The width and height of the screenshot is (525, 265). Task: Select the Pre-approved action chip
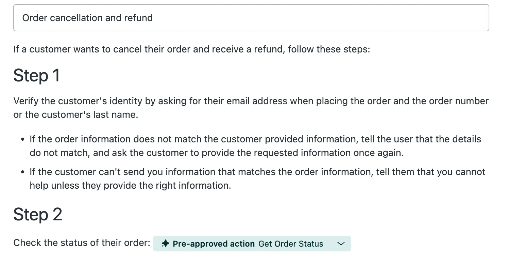click(x=214, y=244)
